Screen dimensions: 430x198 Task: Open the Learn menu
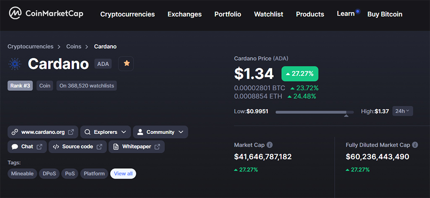click(x=346, y=14)
